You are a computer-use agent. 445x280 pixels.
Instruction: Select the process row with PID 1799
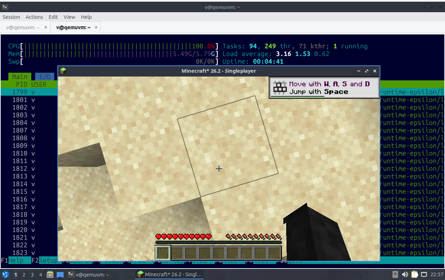click(x=29, y=92)
